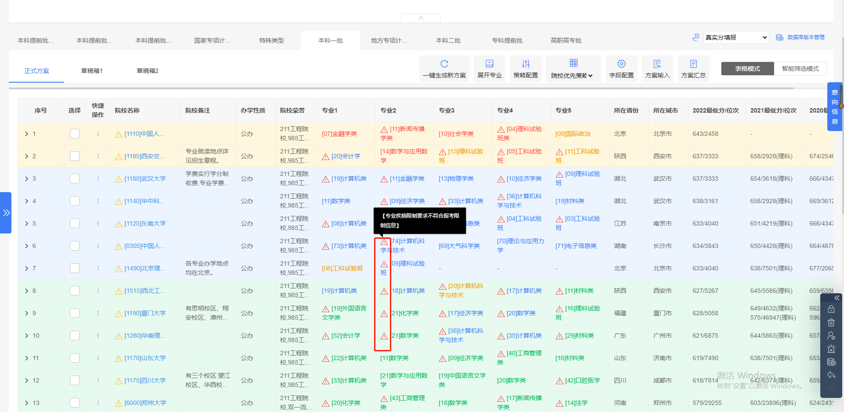Open the 真实分填报 dropdown
The height and width of the screenshot is (412, 844).
[736, 37]
